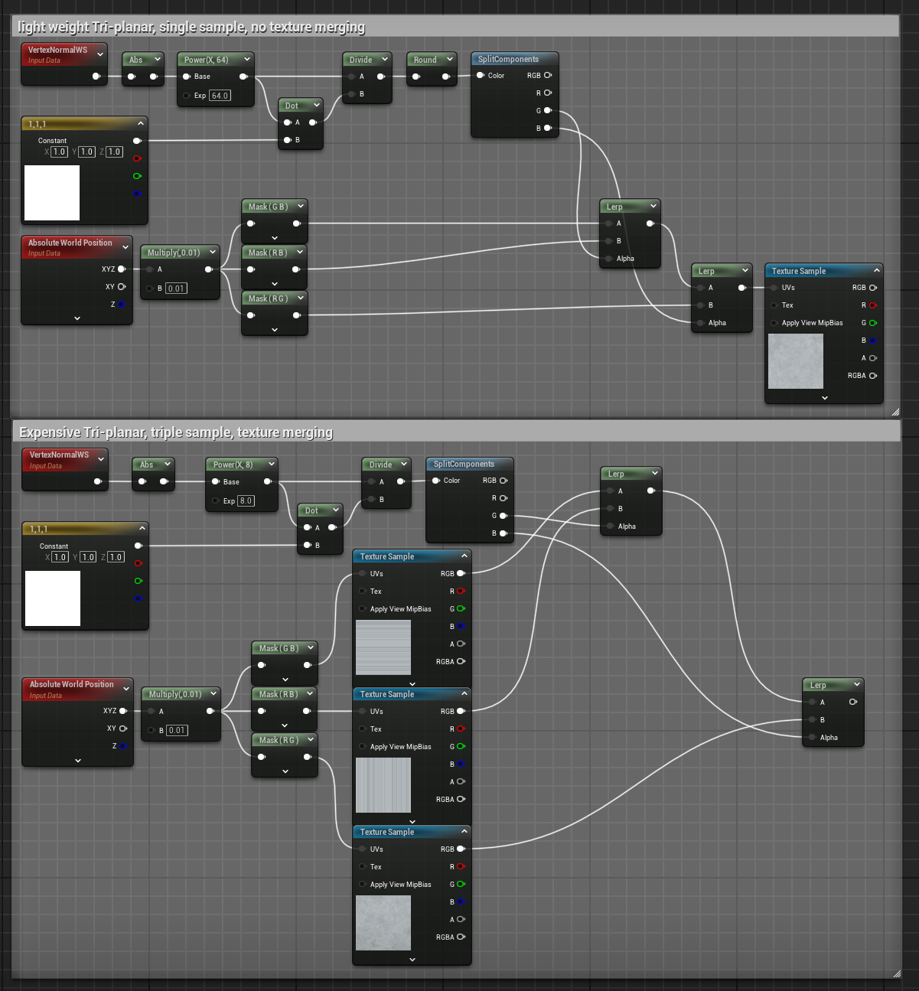Open Mask(GB) chevron in Expensive graph
Viewport: 919px width, 991px height.
(311, 647)
